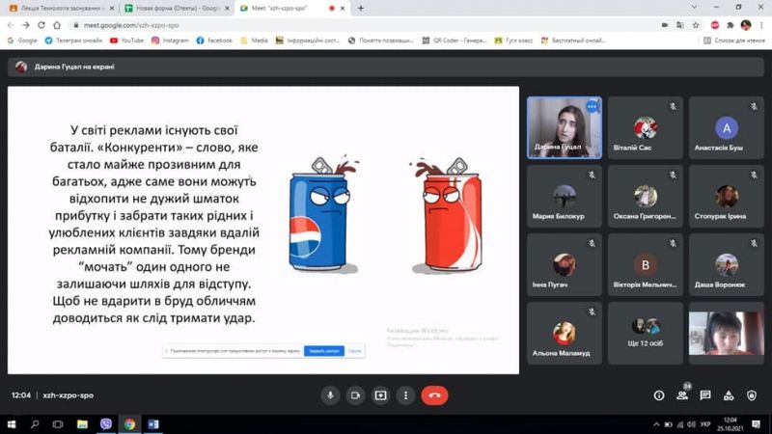Open a new browser tab
The image size is (772, 434).
[x=361, y=9]
